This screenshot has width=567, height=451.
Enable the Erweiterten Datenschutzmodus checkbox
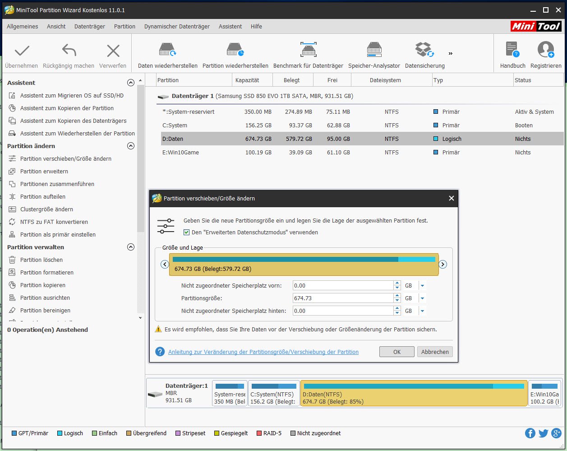pyautogui.click(x=186, y=232)
